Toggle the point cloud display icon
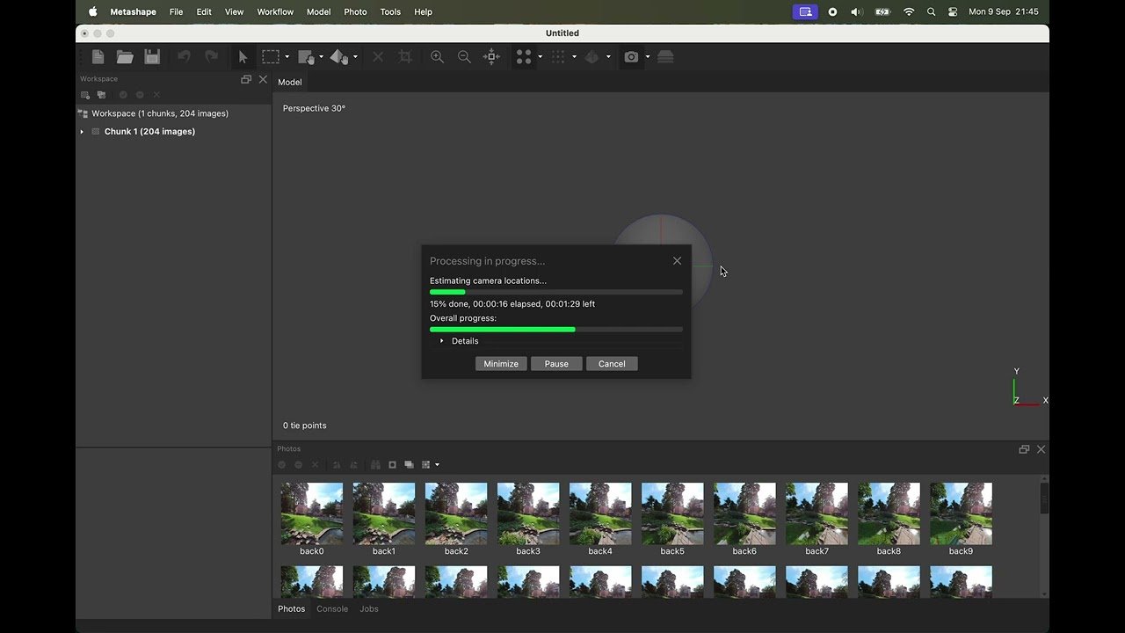The width and height of the screenshot is (1125, 633). (x=558, y=57)
